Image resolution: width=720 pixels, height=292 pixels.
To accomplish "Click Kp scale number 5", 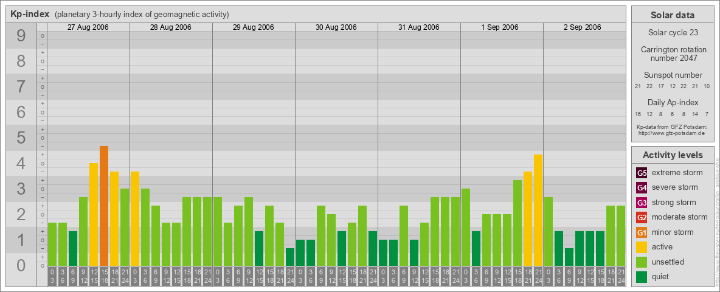I will click(21, 137).
